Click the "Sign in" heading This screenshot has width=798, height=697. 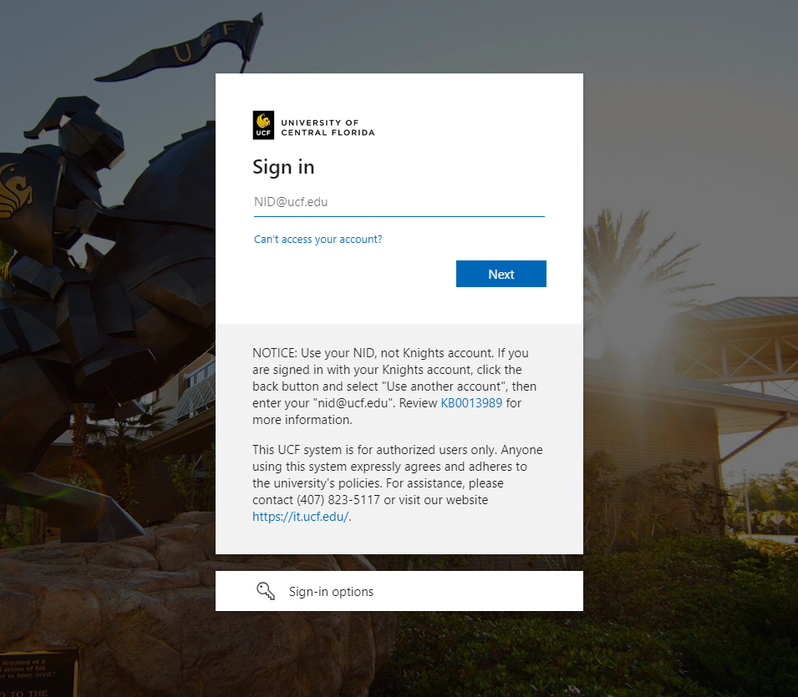[283, 167]
